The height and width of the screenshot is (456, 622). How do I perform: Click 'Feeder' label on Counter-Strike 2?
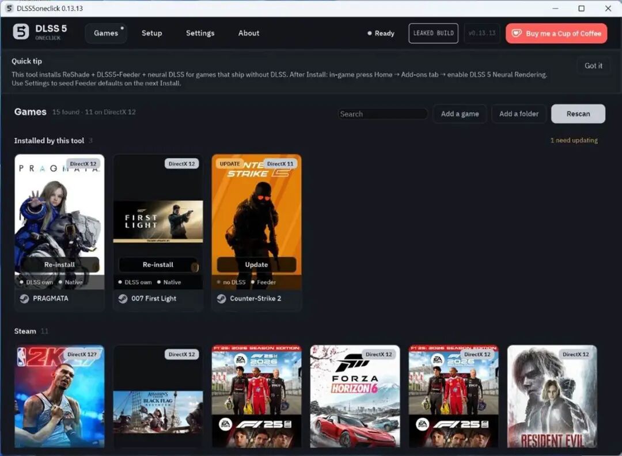(266, 282)
